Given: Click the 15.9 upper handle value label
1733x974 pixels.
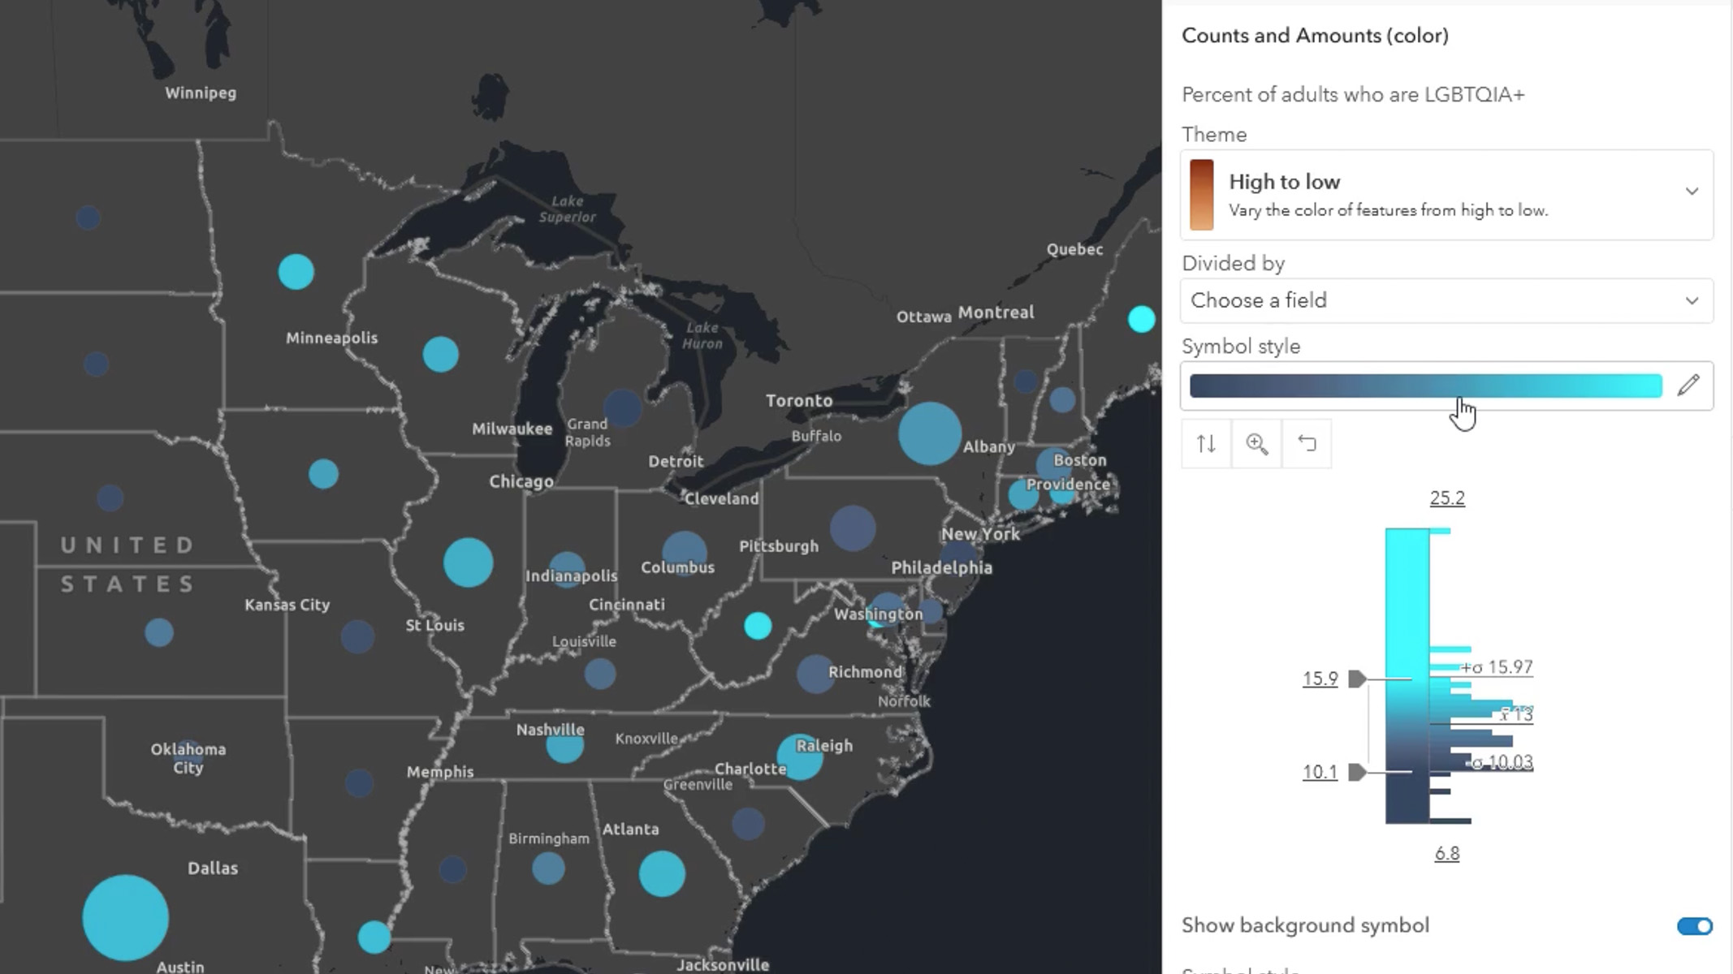Looking at the screenshot, I should [x=1320, y=679].
